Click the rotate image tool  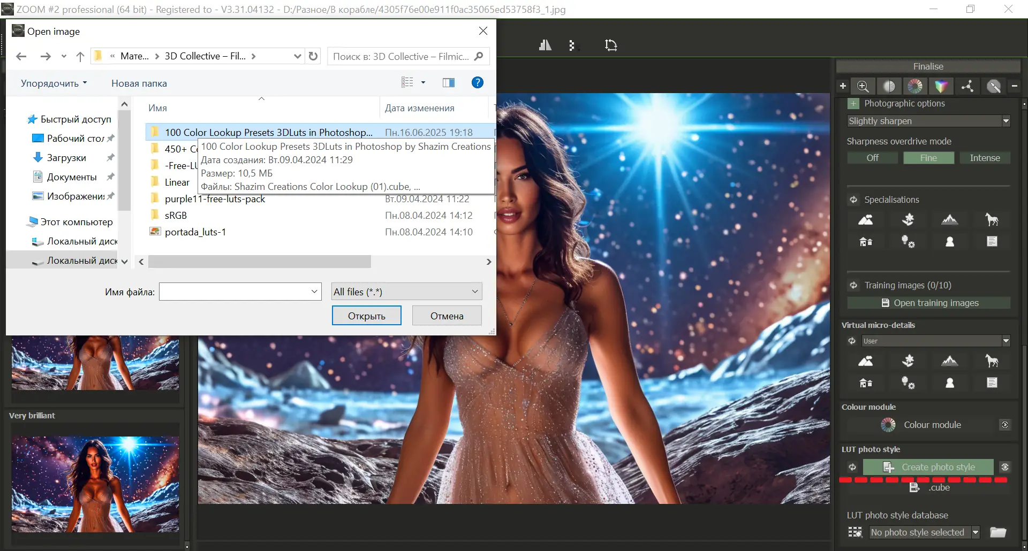[611, 45]
